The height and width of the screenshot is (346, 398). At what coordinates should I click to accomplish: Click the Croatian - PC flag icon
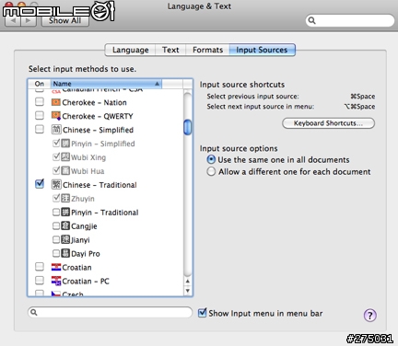[x=56, y=281]
